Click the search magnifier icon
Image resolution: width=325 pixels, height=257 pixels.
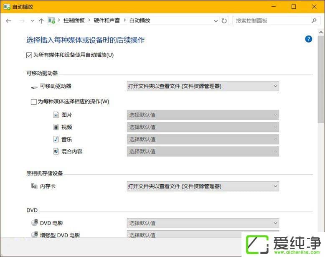click(x=314, y=20)
